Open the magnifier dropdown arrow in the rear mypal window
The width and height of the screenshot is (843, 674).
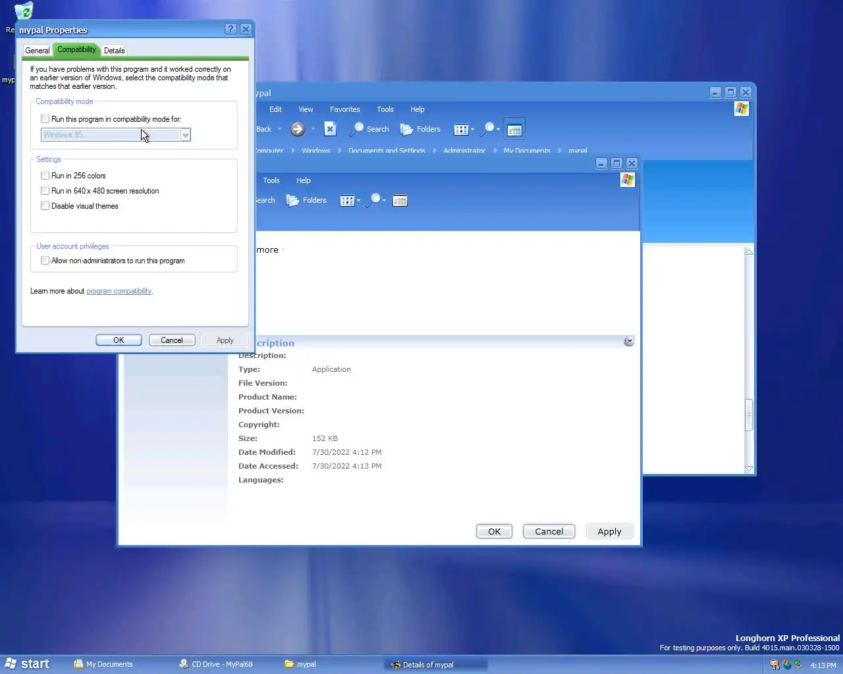(499, 130)
